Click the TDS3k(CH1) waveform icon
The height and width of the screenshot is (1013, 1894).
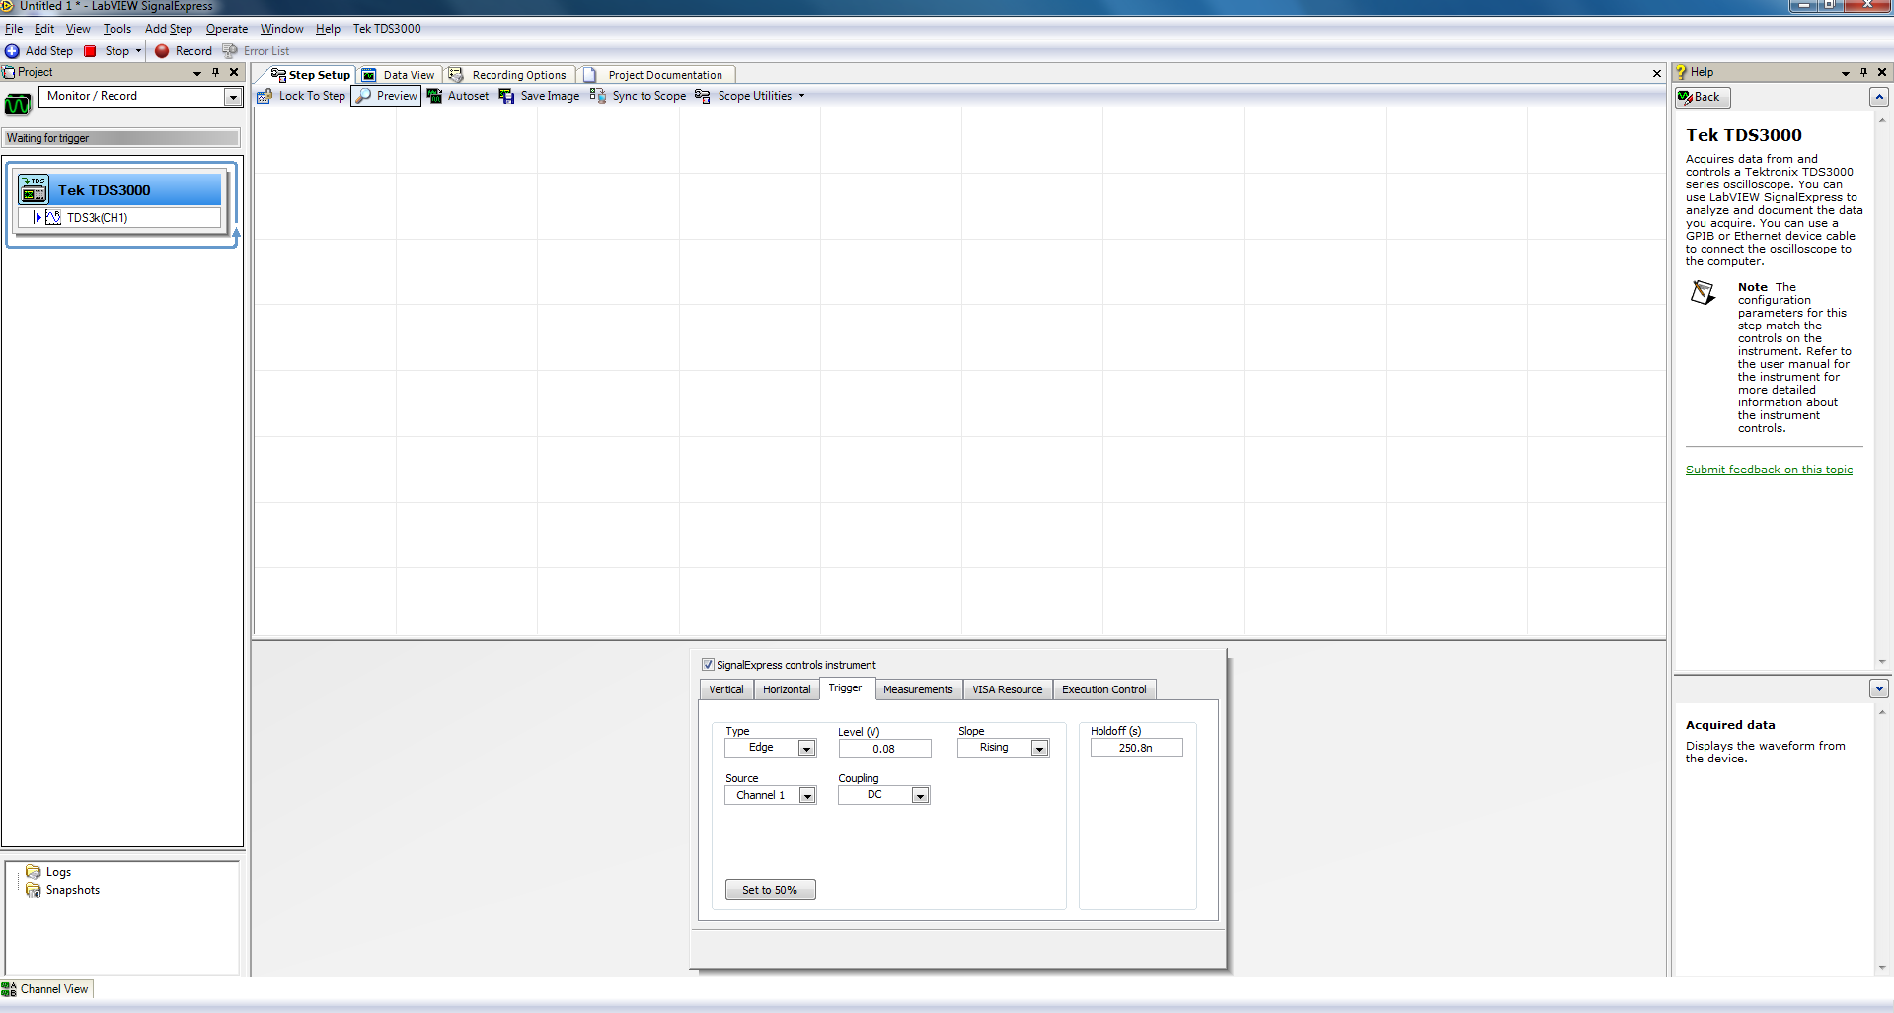(53, 217)
